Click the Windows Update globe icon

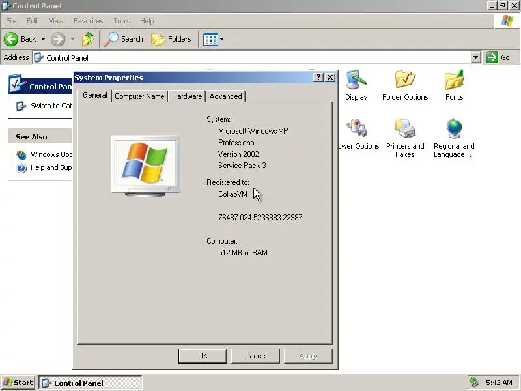coord(21,155)
